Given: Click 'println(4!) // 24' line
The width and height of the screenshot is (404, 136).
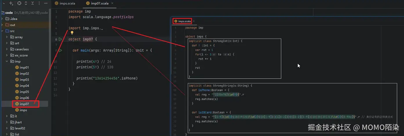Looking at the screenshot, I should point(94,62).
